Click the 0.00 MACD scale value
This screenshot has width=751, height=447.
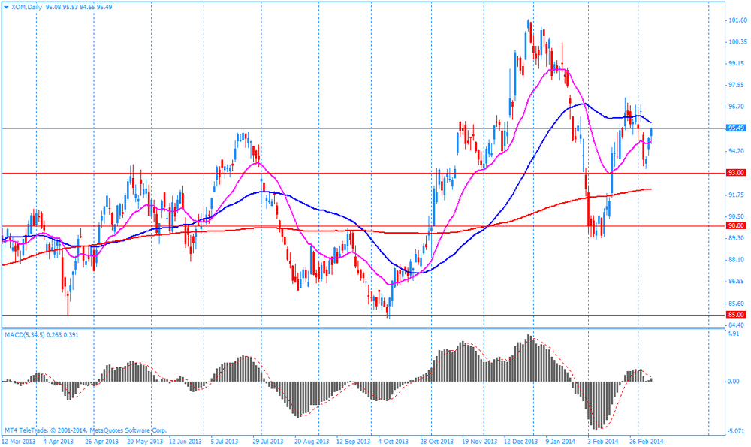pyautogui.click(x=733, y=382)
